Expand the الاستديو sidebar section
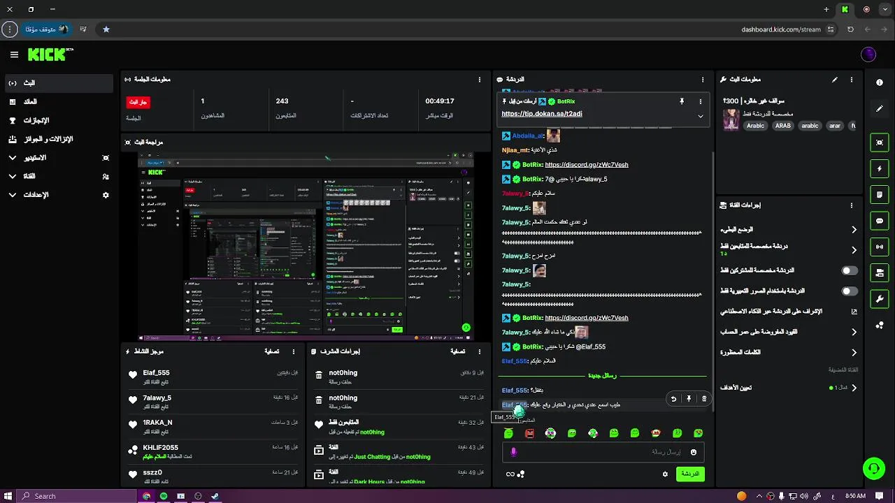The height and width of the screenshot is (503, 895). pyautogui.click(x=13, y=158)
